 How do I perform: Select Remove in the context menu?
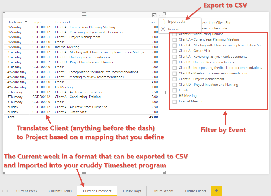pos(174,29)
